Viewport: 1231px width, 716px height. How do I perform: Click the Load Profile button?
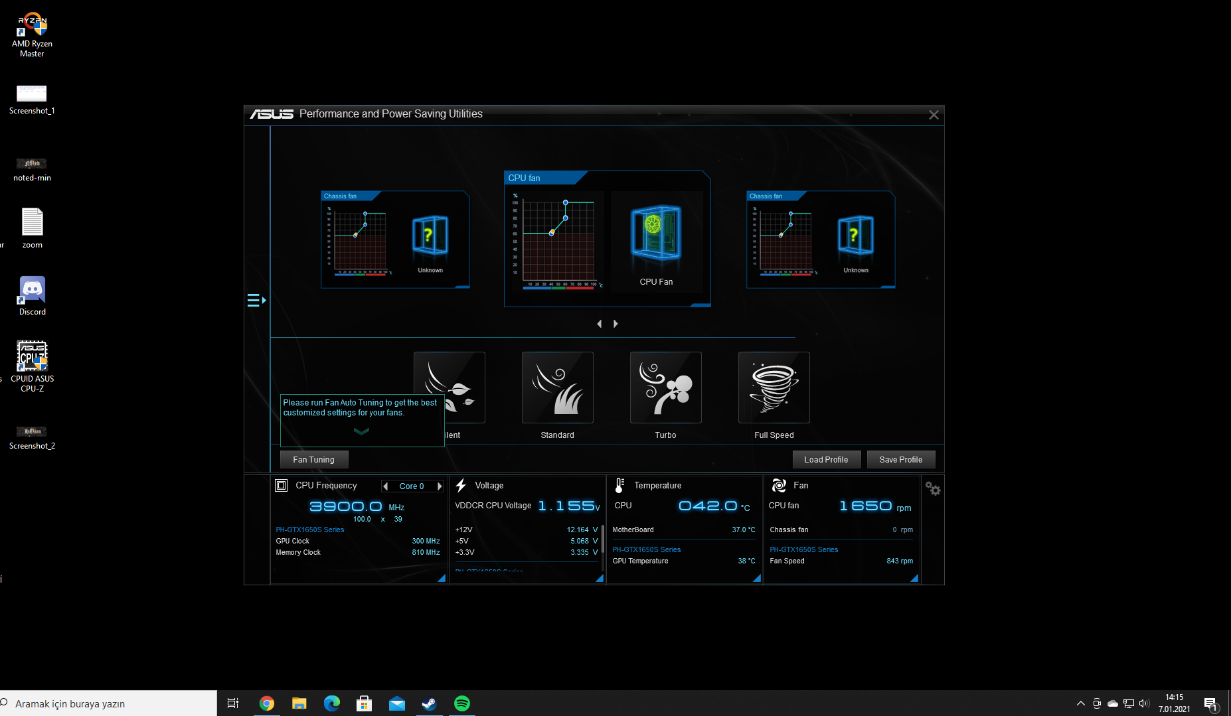[x=827, y=459]
